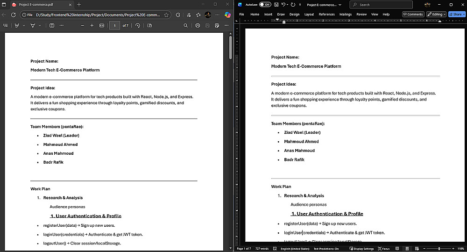This screenshot has width=467, height=252.
Task: Open Word spelling proofing status icon
Action: coord(275,248)
